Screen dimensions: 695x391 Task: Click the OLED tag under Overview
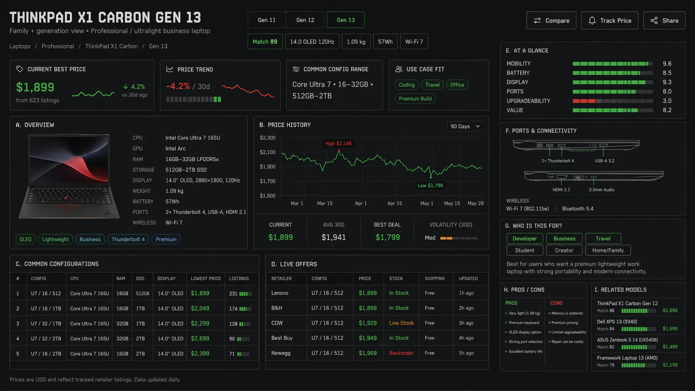click(25, 239)
